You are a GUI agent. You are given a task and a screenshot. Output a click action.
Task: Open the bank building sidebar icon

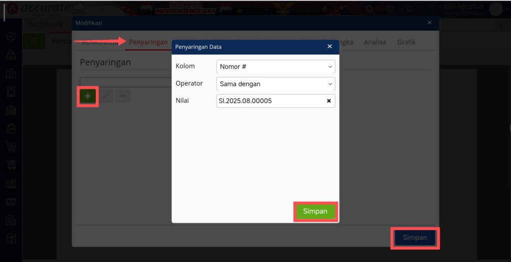(x=11, y=111)
